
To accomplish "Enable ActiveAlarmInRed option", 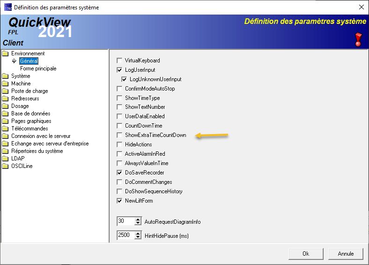I will 119,154.
